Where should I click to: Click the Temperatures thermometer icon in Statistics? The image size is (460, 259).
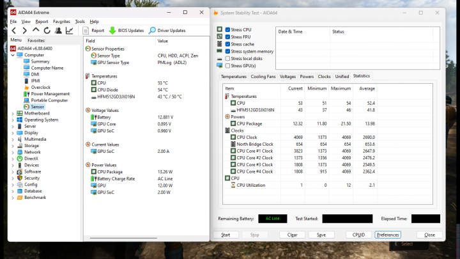click(227, 96)
